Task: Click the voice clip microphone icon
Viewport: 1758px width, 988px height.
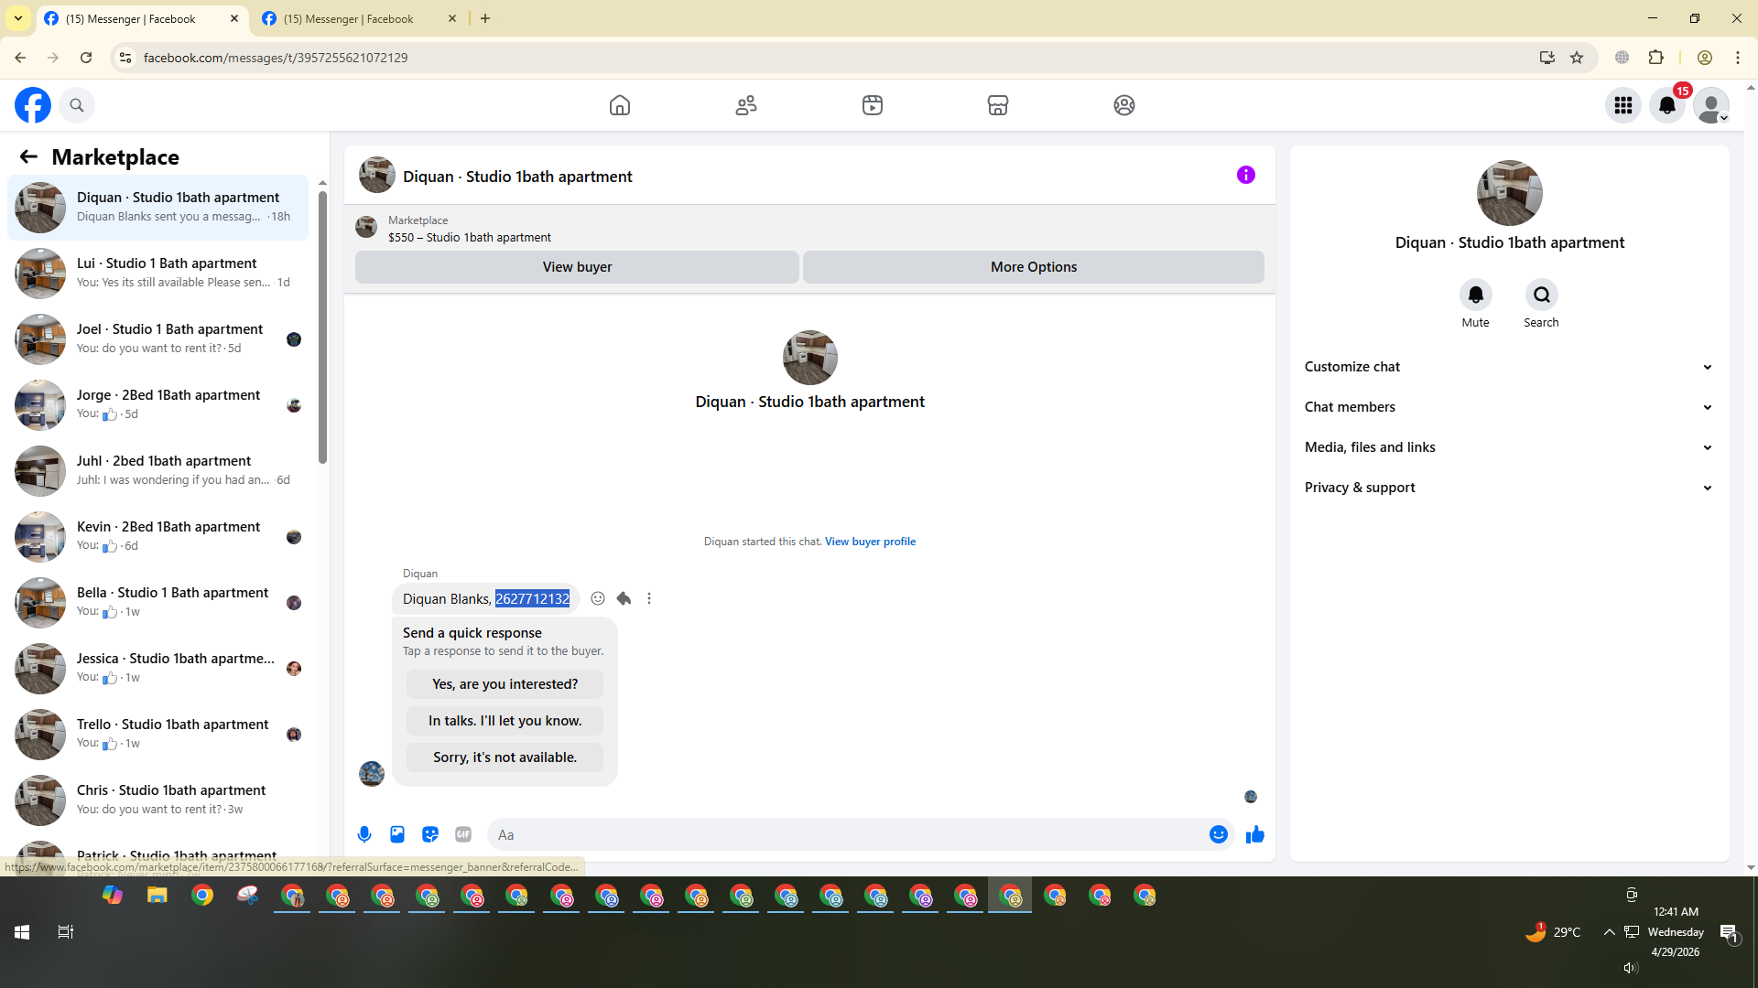Action: [x=364, y=834]
